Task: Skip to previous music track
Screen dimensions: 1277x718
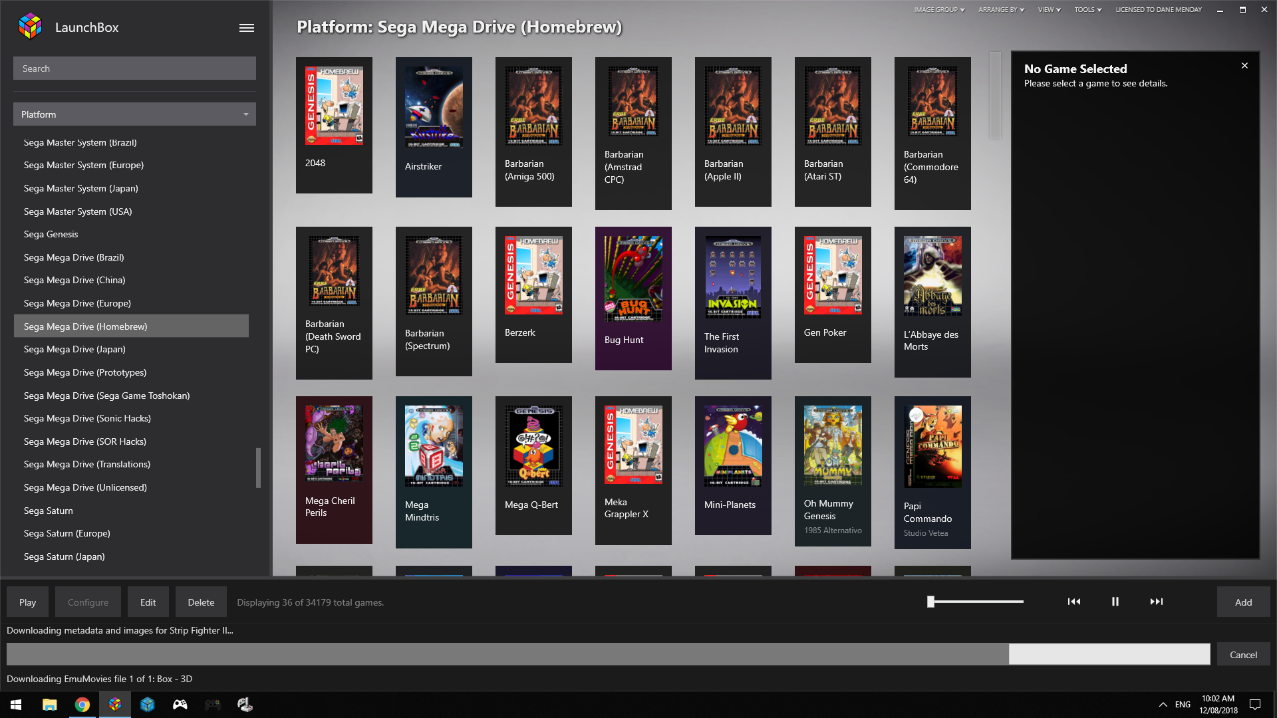Action: click(1074, 602)
